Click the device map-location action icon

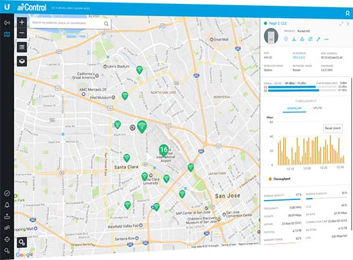[310, 39]
